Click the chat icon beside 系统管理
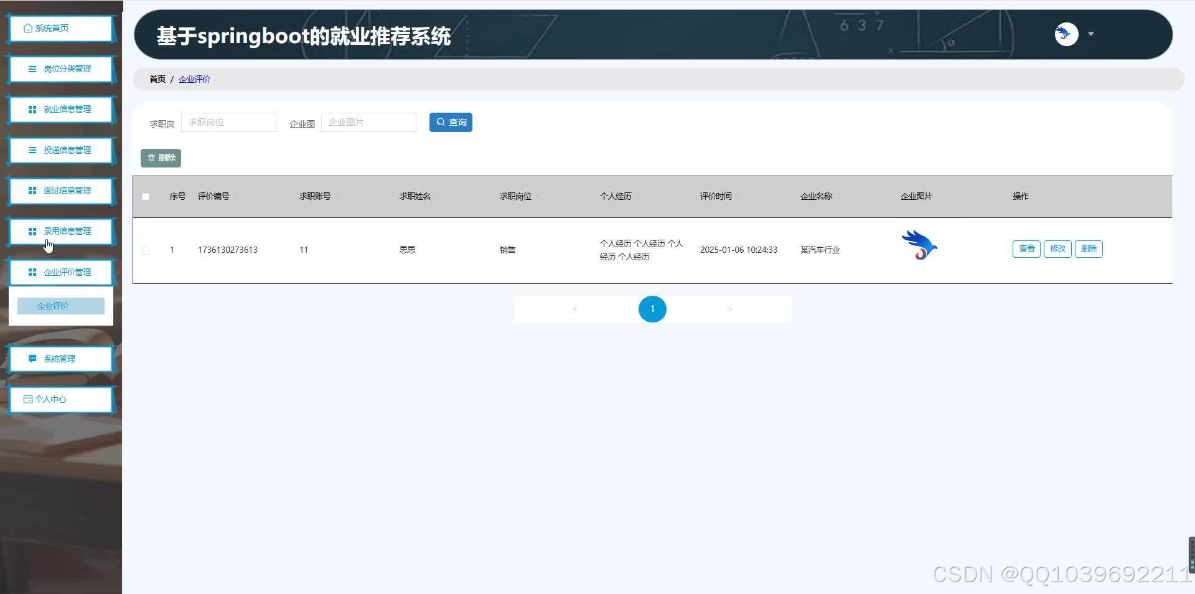The height and width of the screenshot is (594, 1195). [32, 359]
